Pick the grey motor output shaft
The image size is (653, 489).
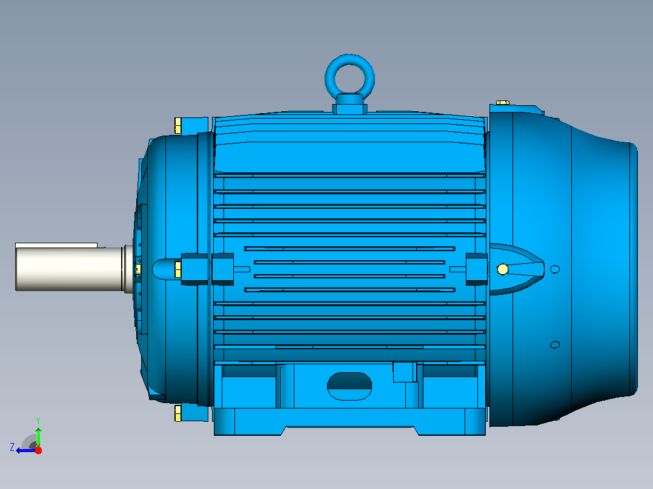pos(71,269)
